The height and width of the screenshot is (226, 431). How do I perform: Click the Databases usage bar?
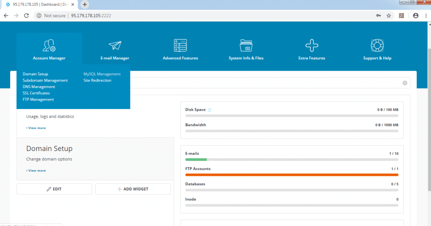(x=292, y=190)
